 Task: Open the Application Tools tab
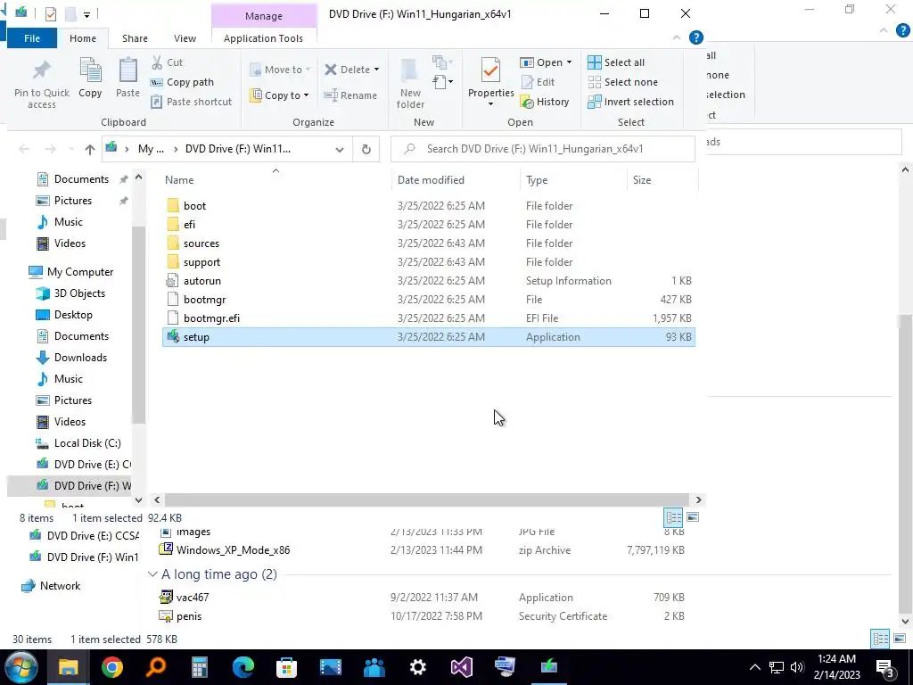click(263, 37)
